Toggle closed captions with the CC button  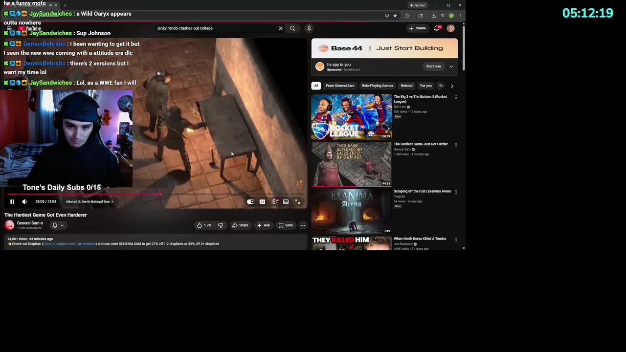coord(262,201)
